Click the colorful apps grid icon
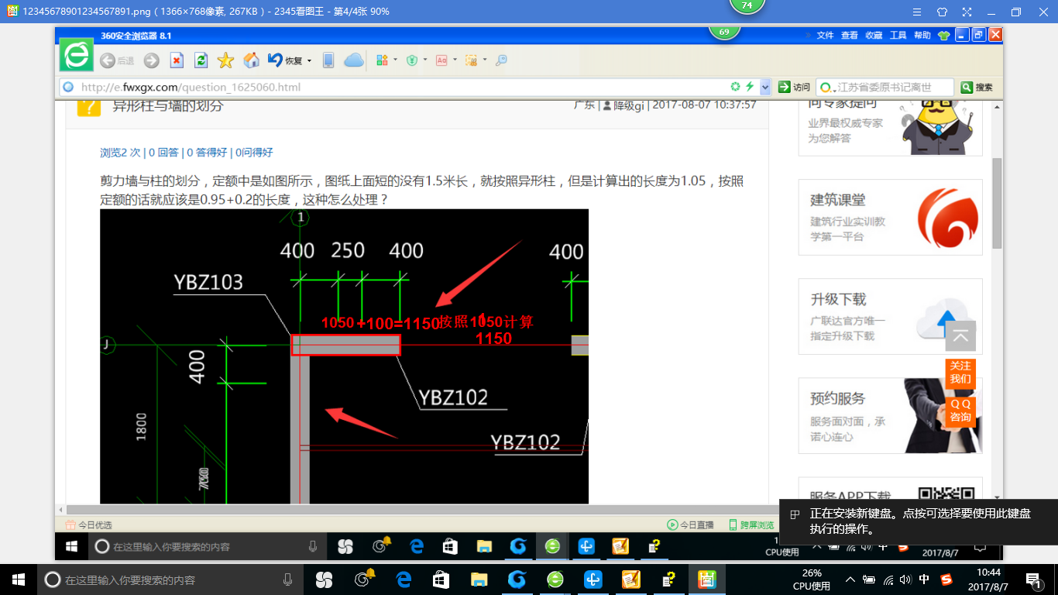This screenshot has width=1058, height=595. (x=382, y=60)
